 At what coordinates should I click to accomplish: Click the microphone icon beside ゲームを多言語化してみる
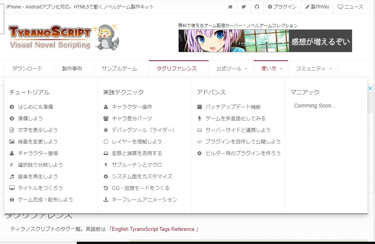pyautogui.click(x=199, y=118)
